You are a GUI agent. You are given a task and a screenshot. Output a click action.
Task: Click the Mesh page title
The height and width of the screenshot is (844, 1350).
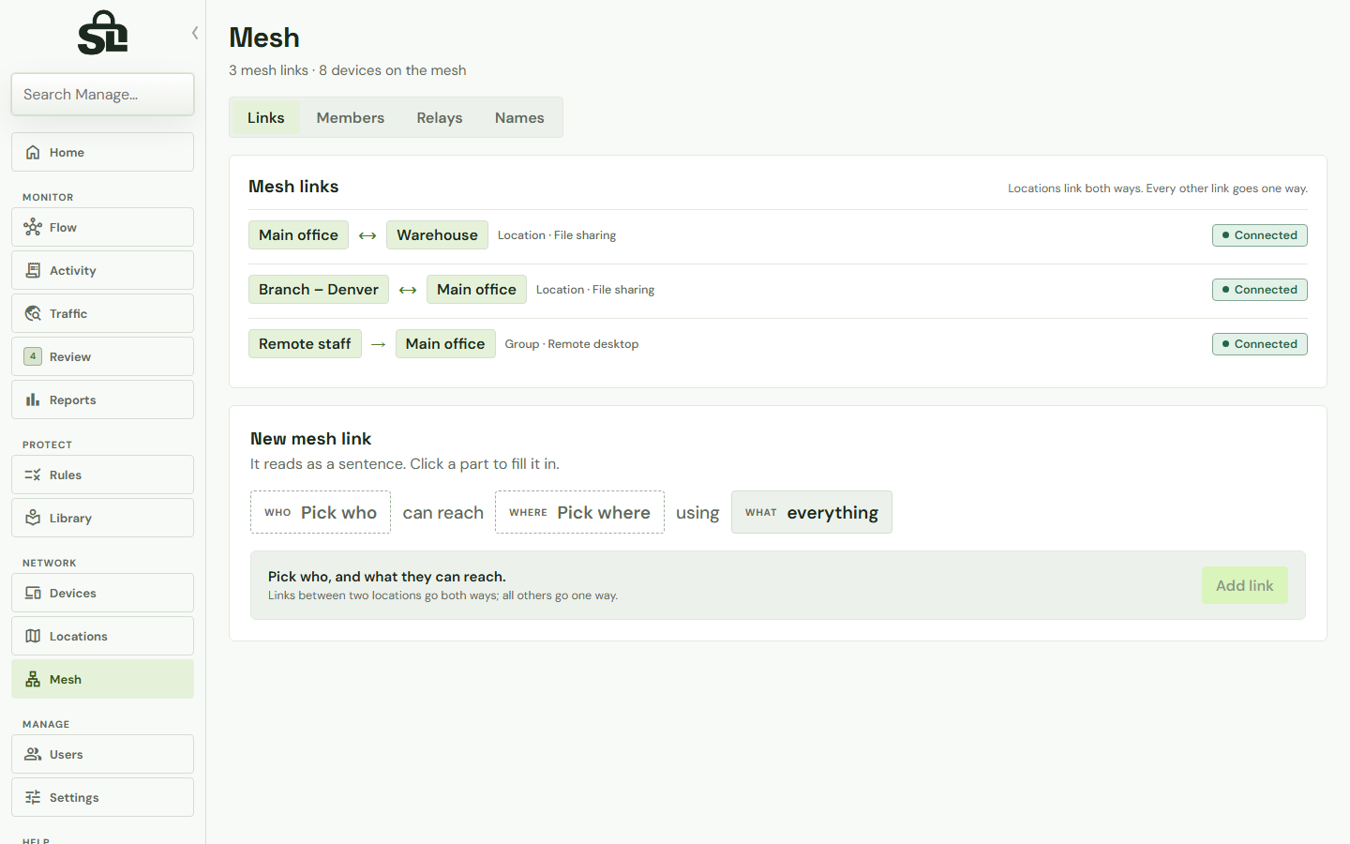pyautogui.click(x=264, y=38)
